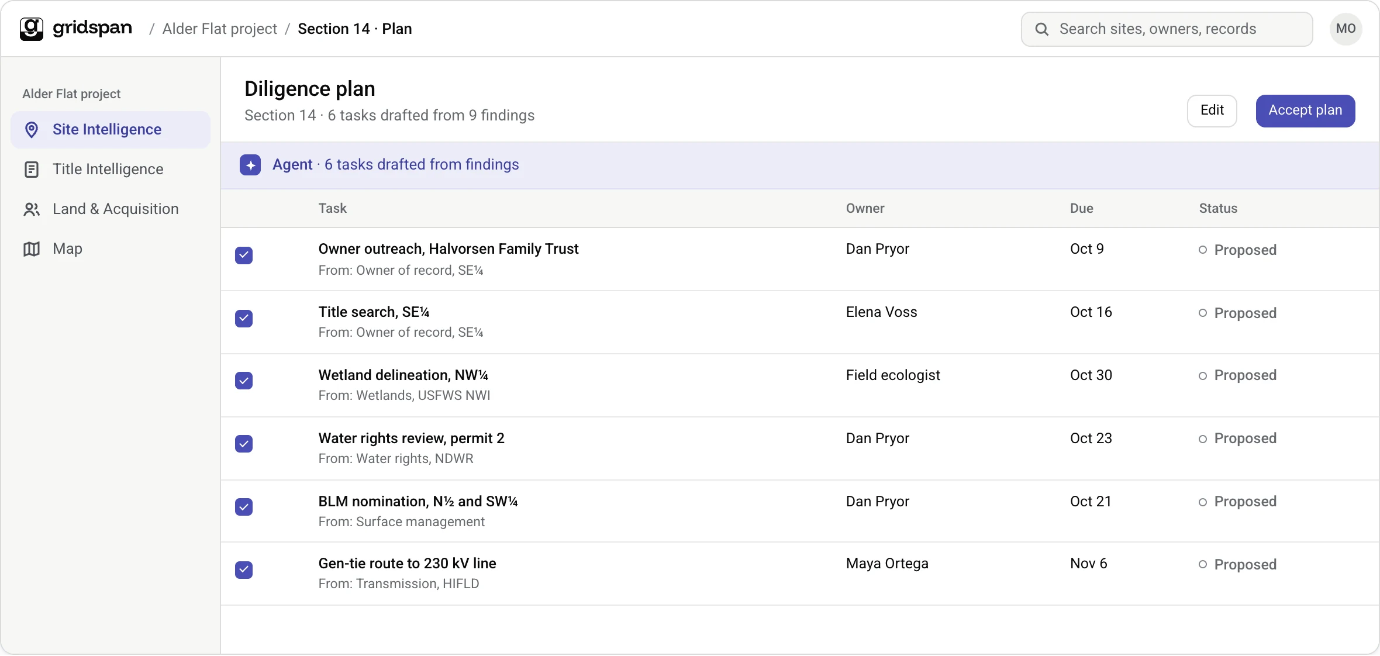
Task: Click the Proposed status for Title search row
Action: tap(1237, 313)
